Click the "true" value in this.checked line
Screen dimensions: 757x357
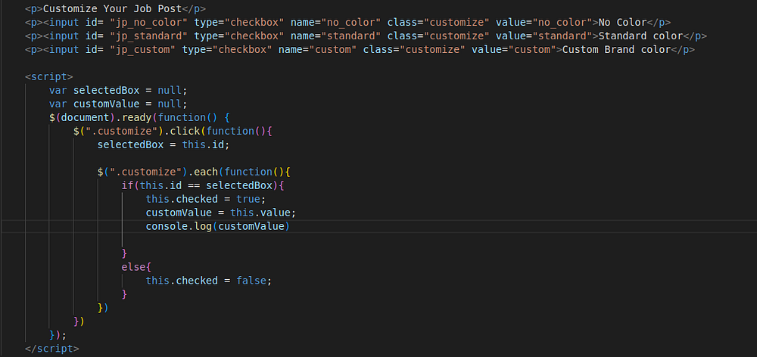248,199
